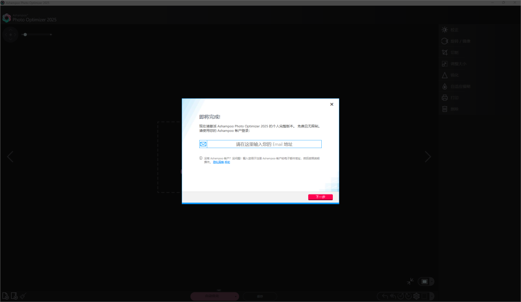
Task: Select the 删除 delete trash icon
Action: pos(445,109)
